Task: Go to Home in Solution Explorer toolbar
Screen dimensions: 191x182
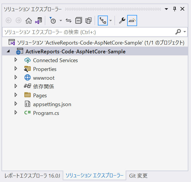Action: [x=29, y=21]
